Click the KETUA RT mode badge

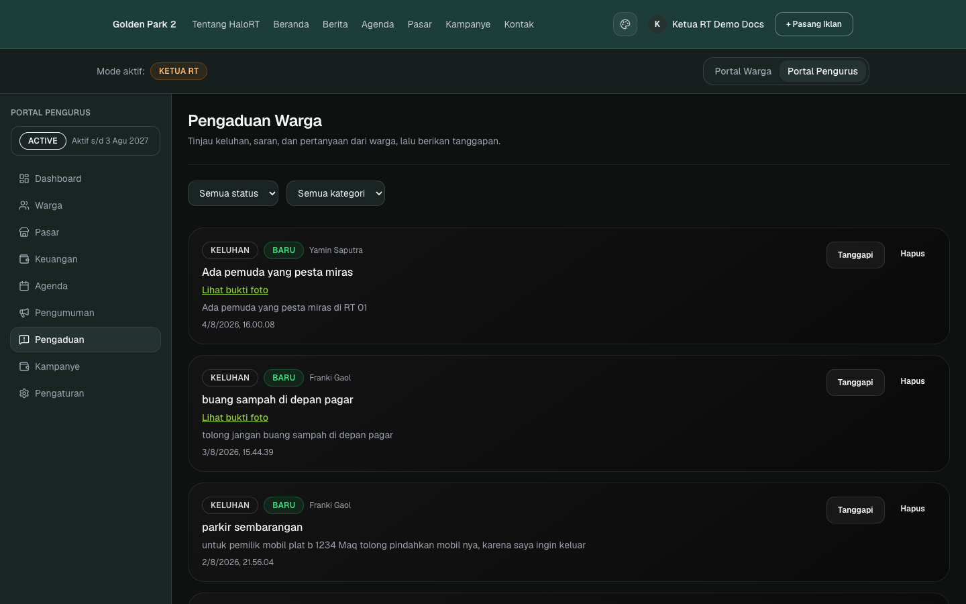(x=178, y=71)
